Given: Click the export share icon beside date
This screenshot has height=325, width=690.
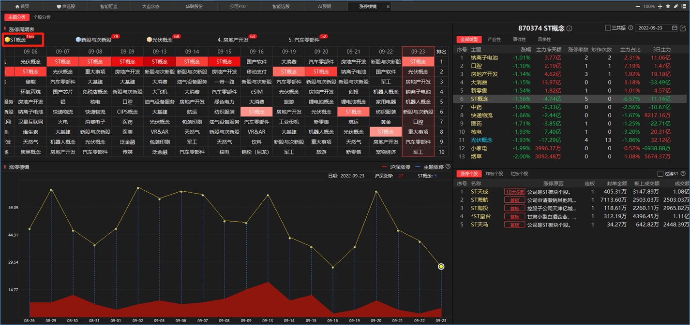Looking at the screenshot, I should coord(683,28).
